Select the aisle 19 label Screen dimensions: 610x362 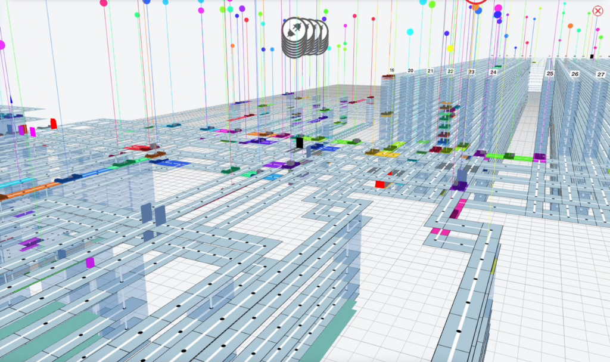pyautogui.click(x=392, y=70)
